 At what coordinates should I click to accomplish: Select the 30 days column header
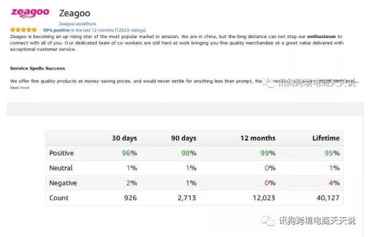124,138
